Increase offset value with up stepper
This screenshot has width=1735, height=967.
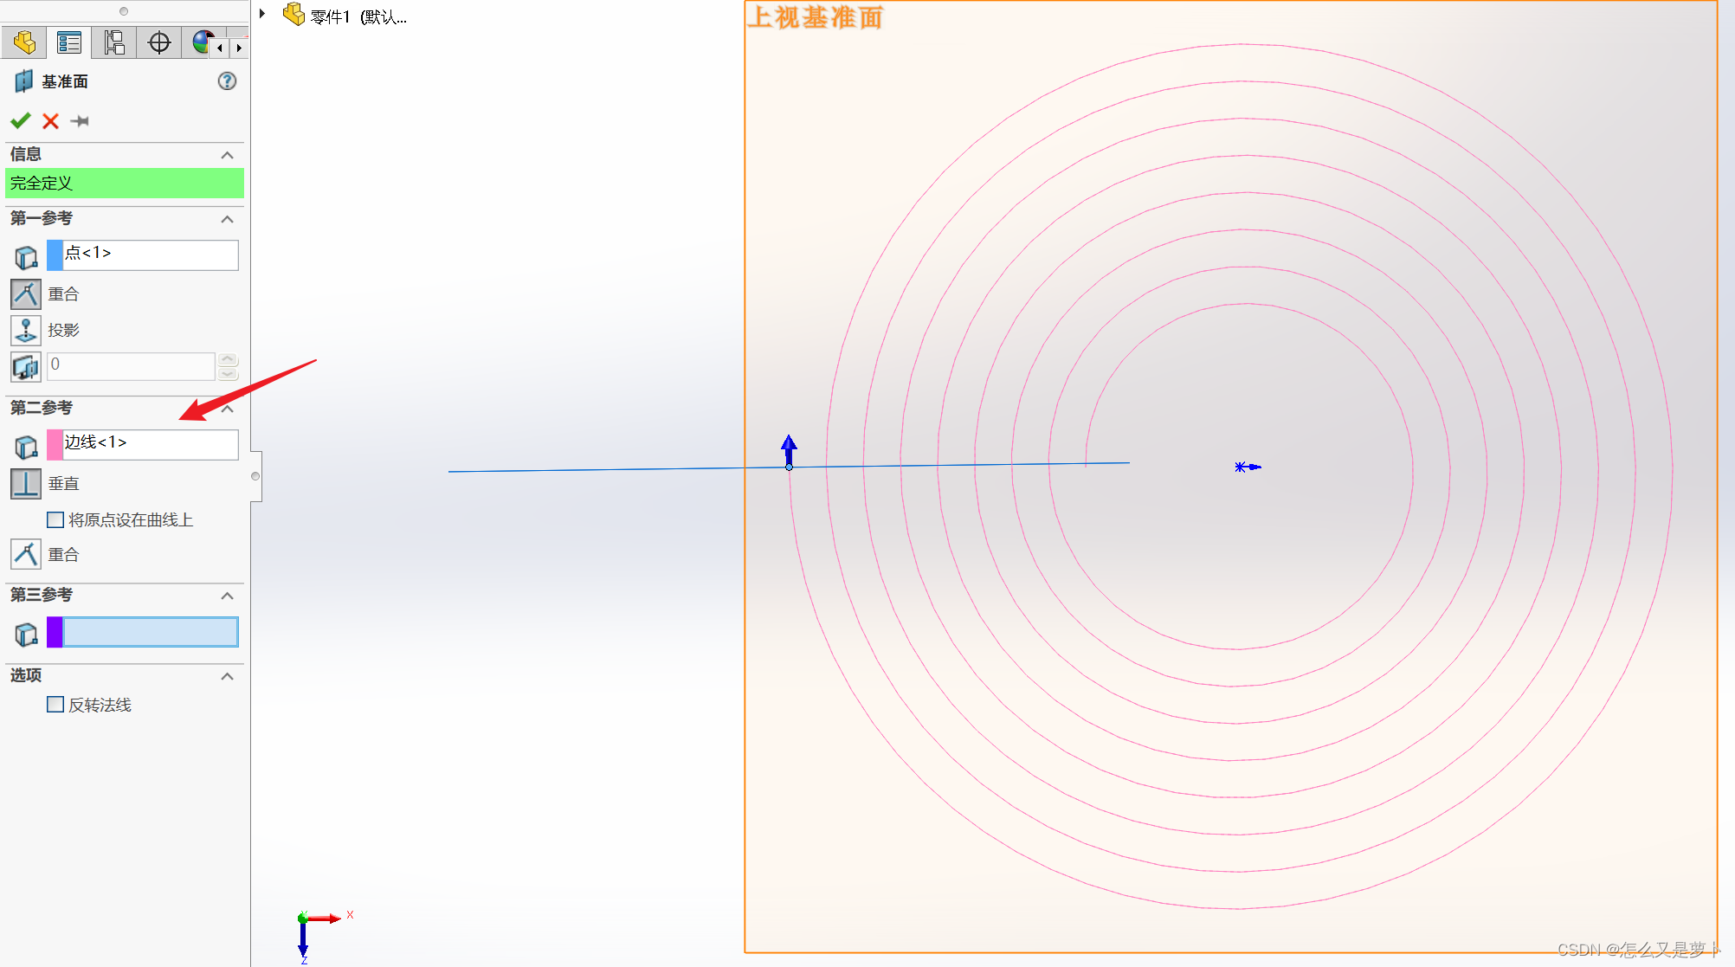(228, 358)
